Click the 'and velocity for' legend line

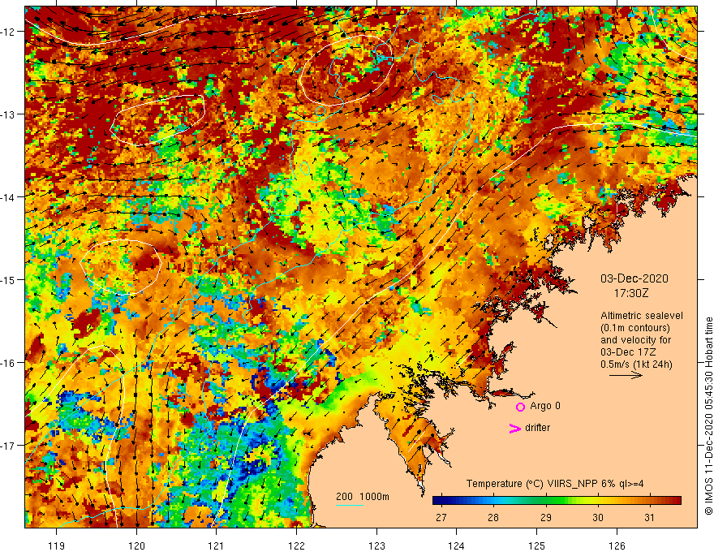pos(635,340)
